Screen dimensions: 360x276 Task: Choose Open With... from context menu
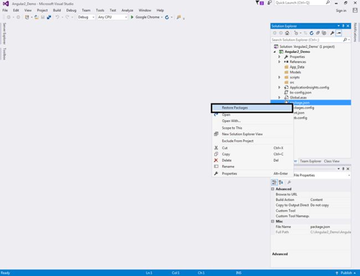click(x=253, y=121)
